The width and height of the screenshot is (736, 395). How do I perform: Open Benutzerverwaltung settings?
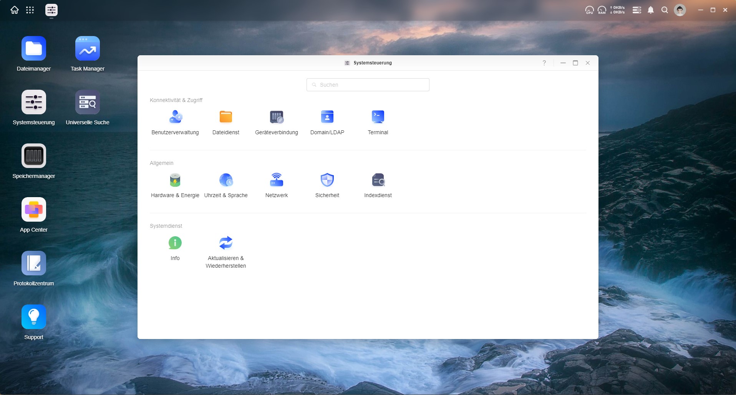pos(175,117)
